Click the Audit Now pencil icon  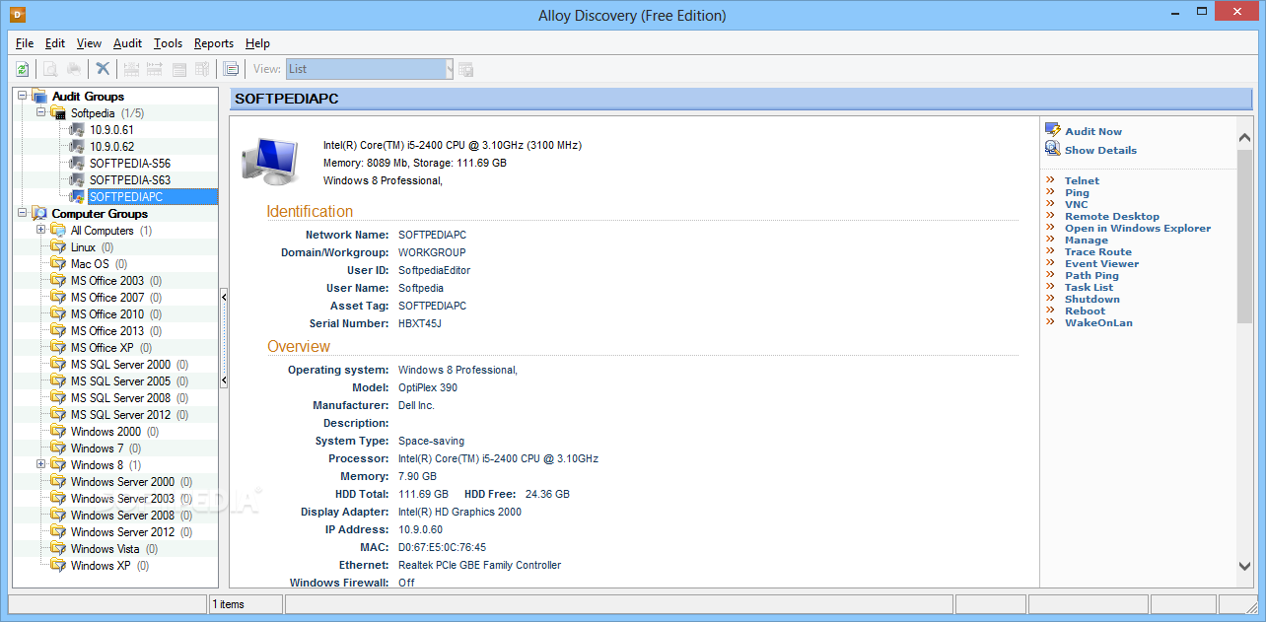pyautogui.click(x=1053, y=131)
